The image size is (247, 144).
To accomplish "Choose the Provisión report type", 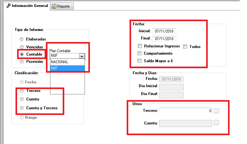I will pyautogui.click(x=22, y=62).
